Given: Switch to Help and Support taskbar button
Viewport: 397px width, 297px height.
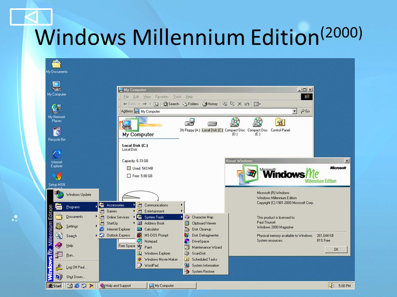Looking at the screenshot, I should pos(123,285).
